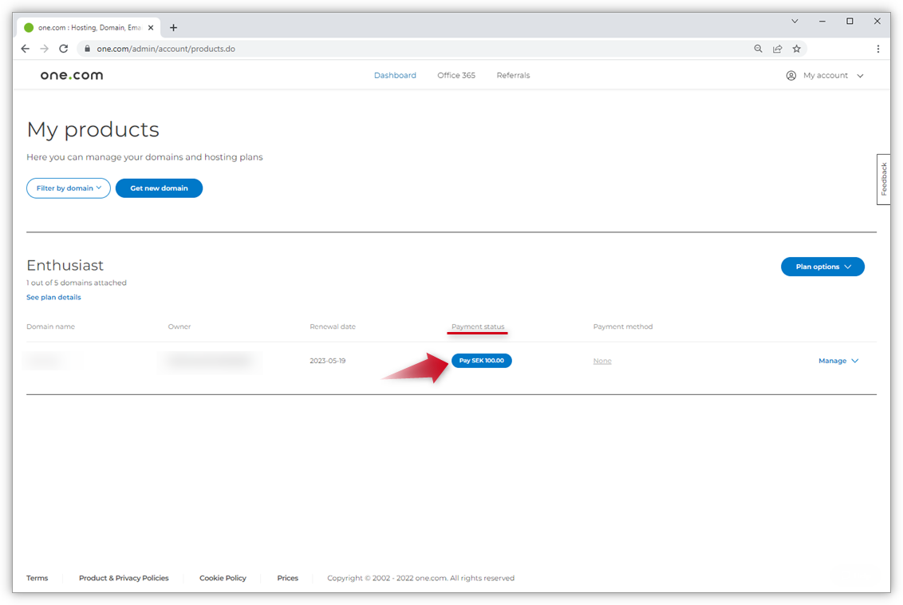Click the browser back arrow
Viewport: 903px width, 605px height.
point(26,49)
